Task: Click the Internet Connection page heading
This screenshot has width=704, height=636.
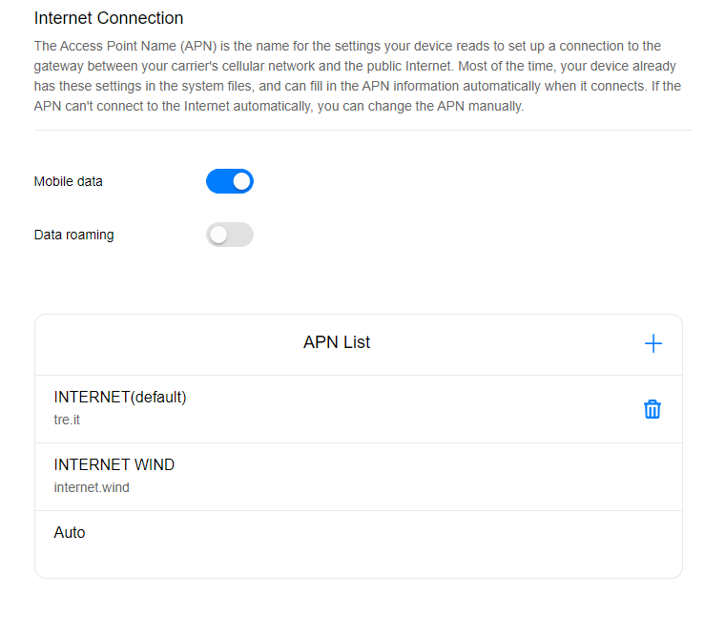Action: tap(109, 18)
